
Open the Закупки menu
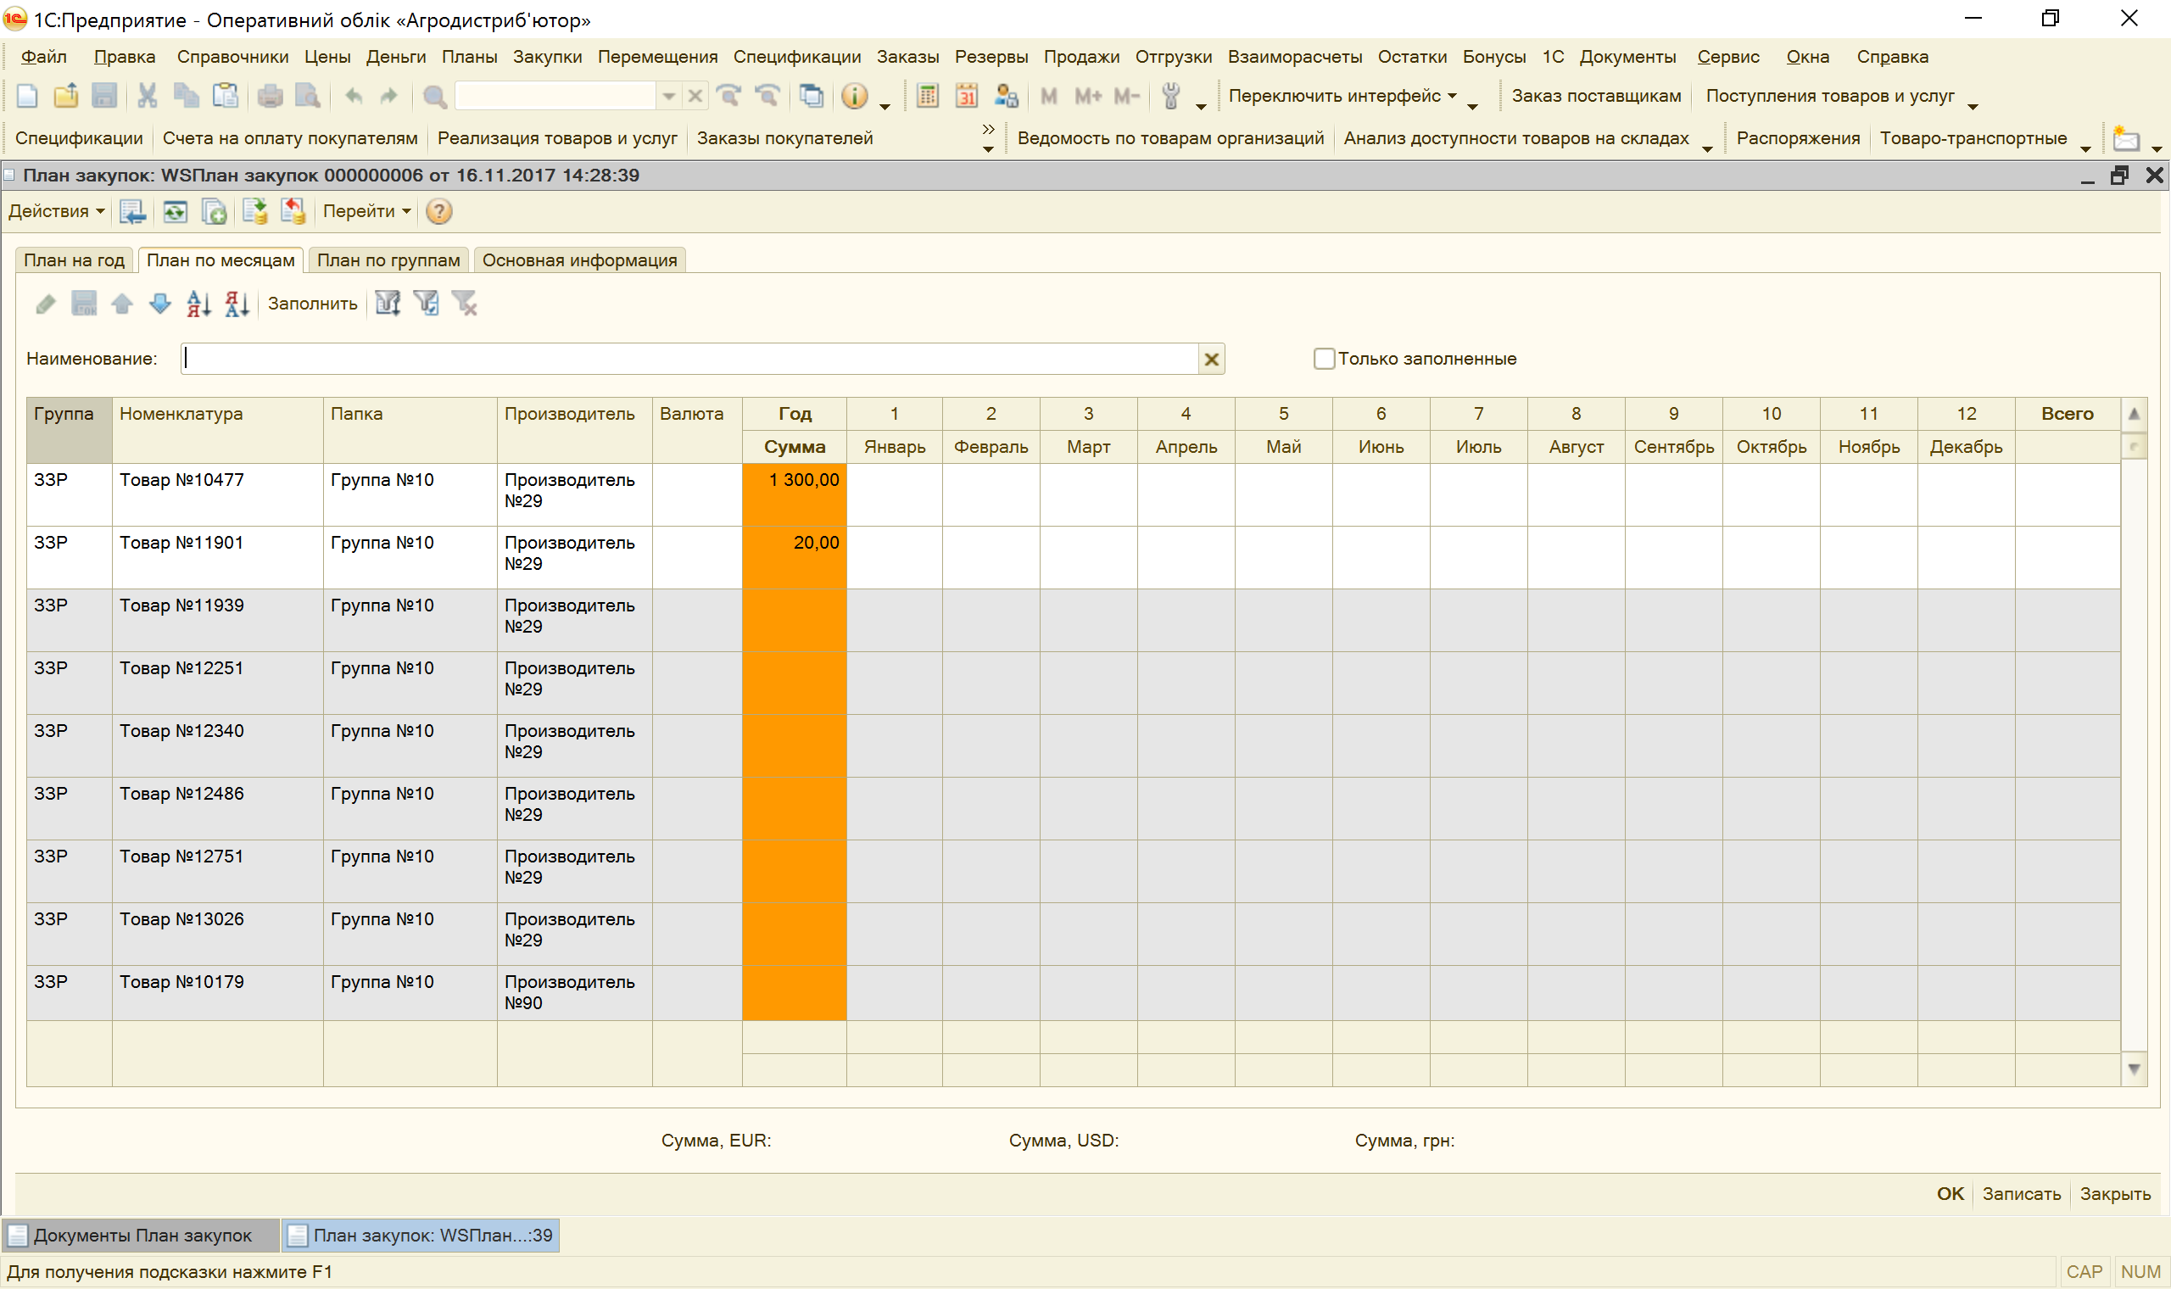click(547, 57)
